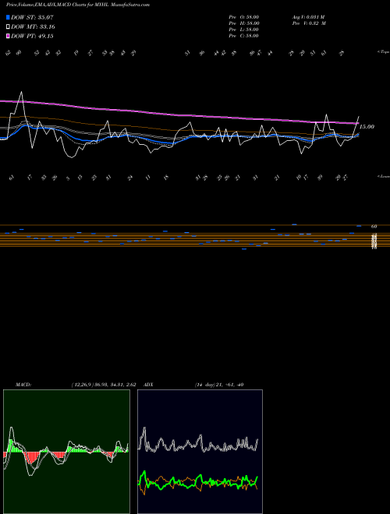
Task: Click the 'Pre V: 0.32 M' volume text
Action: 309,23
